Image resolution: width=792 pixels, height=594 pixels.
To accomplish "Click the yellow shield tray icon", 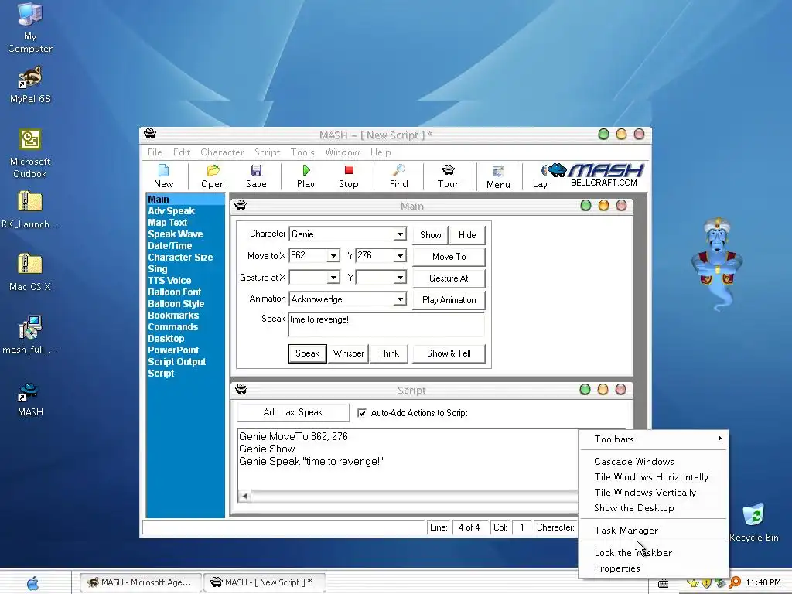I will (x=707, y=583).
